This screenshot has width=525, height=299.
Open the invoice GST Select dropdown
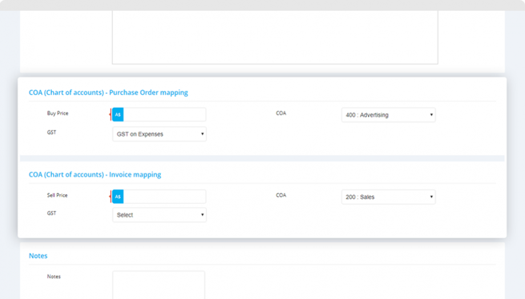(x=159, y=215)
